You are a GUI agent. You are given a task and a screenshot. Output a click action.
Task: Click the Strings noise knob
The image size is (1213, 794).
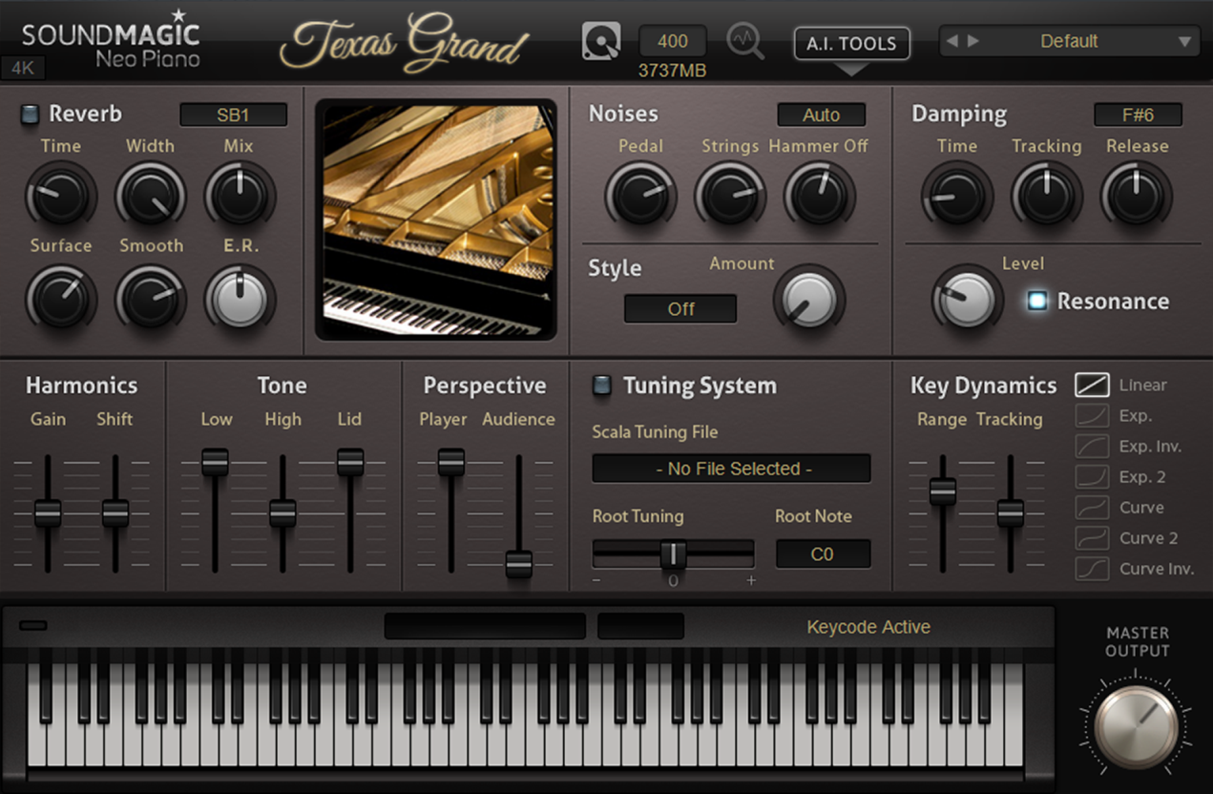click(x=730, y=196)
